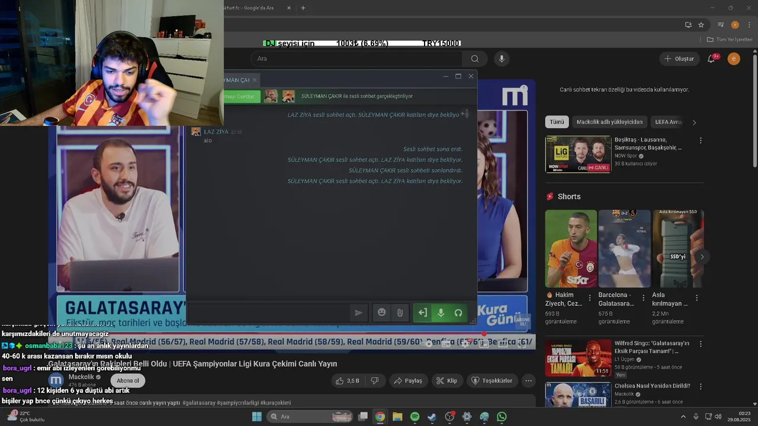The image size is (758, 426).
Task: Open options for the Hakim Ziyech short
Action: (589, 298)
